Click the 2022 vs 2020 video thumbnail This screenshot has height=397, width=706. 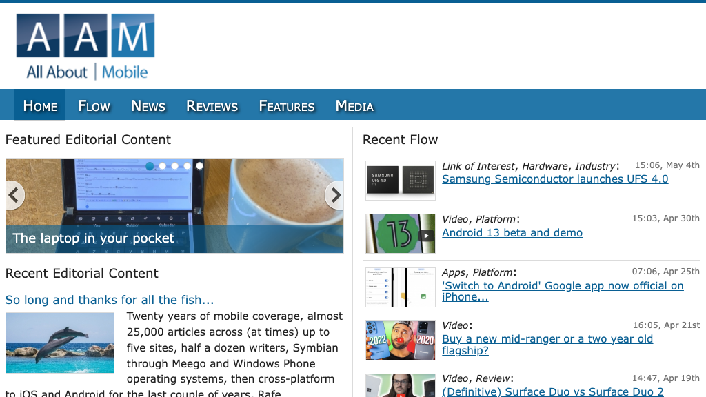tap(401, 340)
